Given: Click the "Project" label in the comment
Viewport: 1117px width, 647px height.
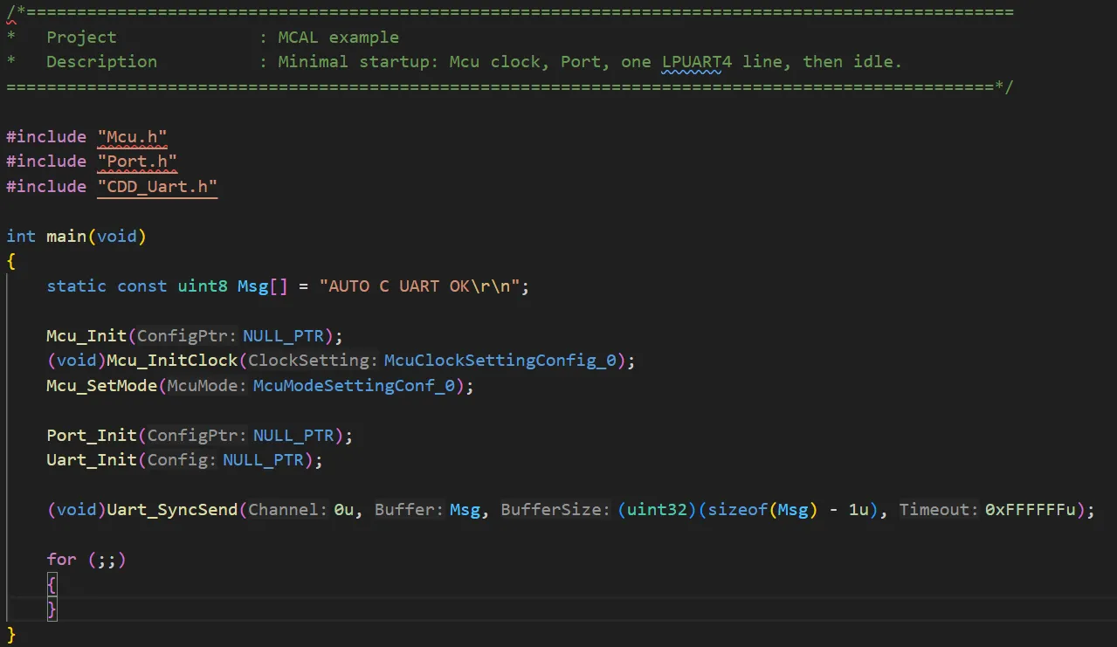Looking at the screenshot, I should 81,38.
